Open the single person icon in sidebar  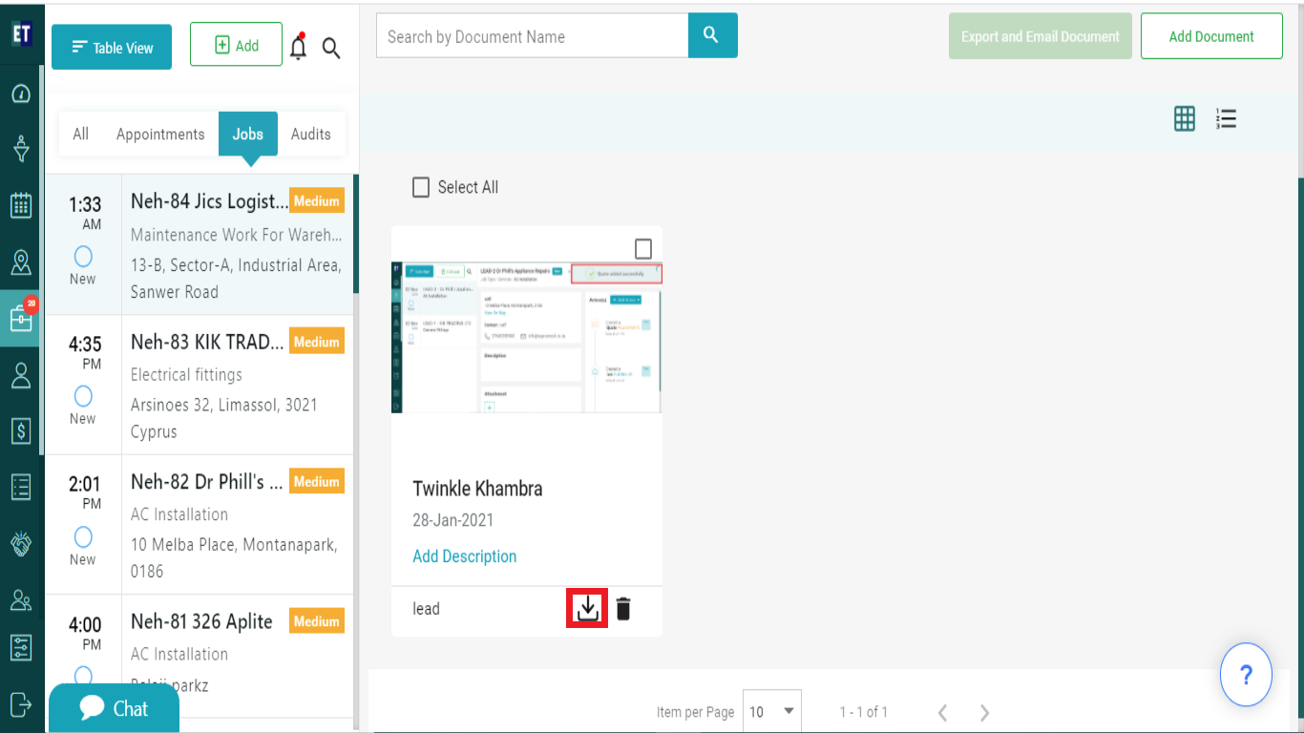(x=21, y=375)
